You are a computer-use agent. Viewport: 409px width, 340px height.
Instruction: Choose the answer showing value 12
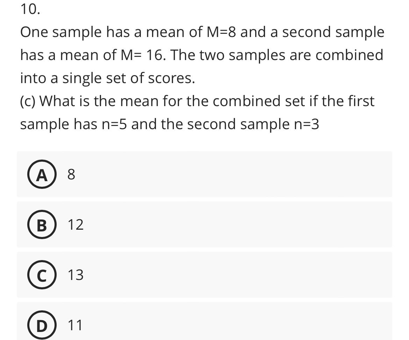point(75,224)
